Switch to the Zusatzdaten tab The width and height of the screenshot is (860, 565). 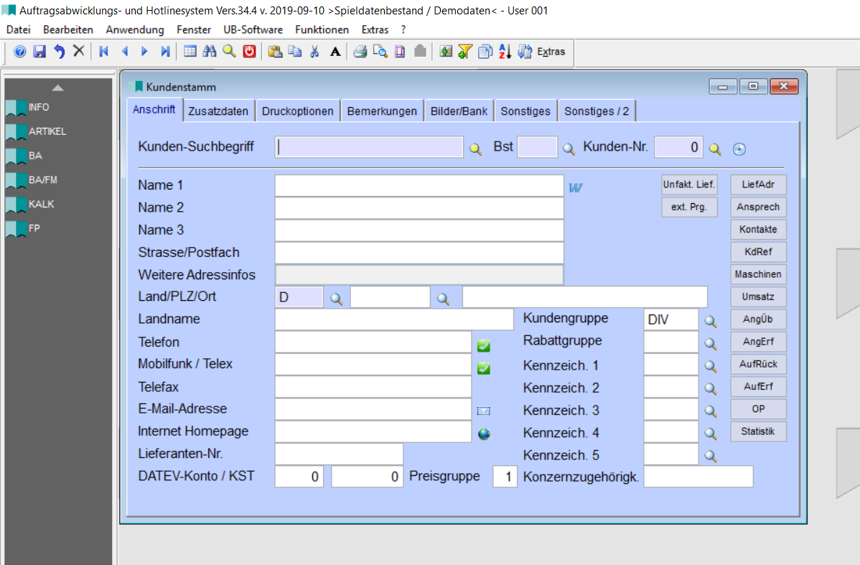[x=218, y=111]
